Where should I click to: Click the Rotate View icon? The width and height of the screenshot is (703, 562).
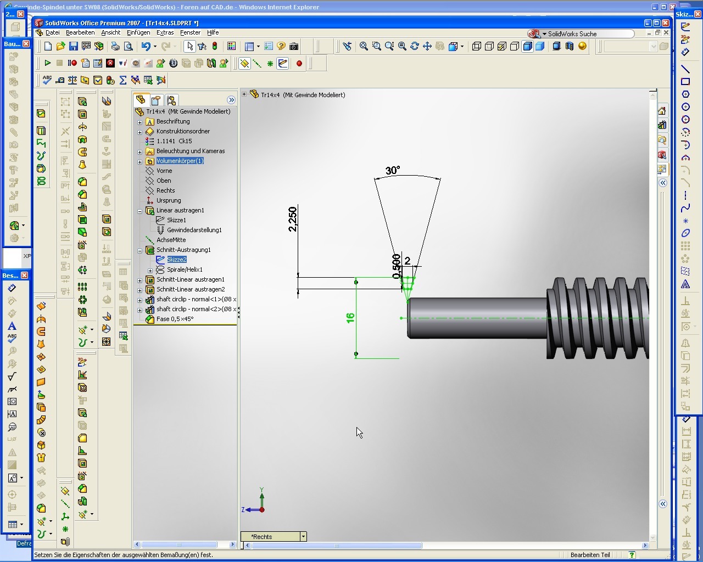pyautogui.click(x=415, y=47)
